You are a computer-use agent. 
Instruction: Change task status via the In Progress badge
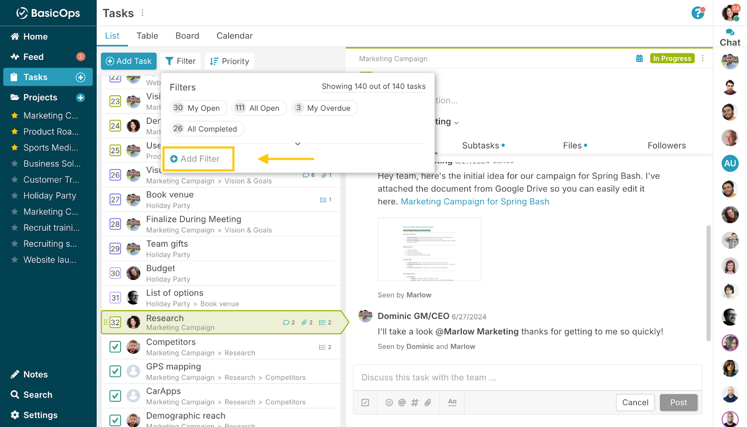(672, 58)
